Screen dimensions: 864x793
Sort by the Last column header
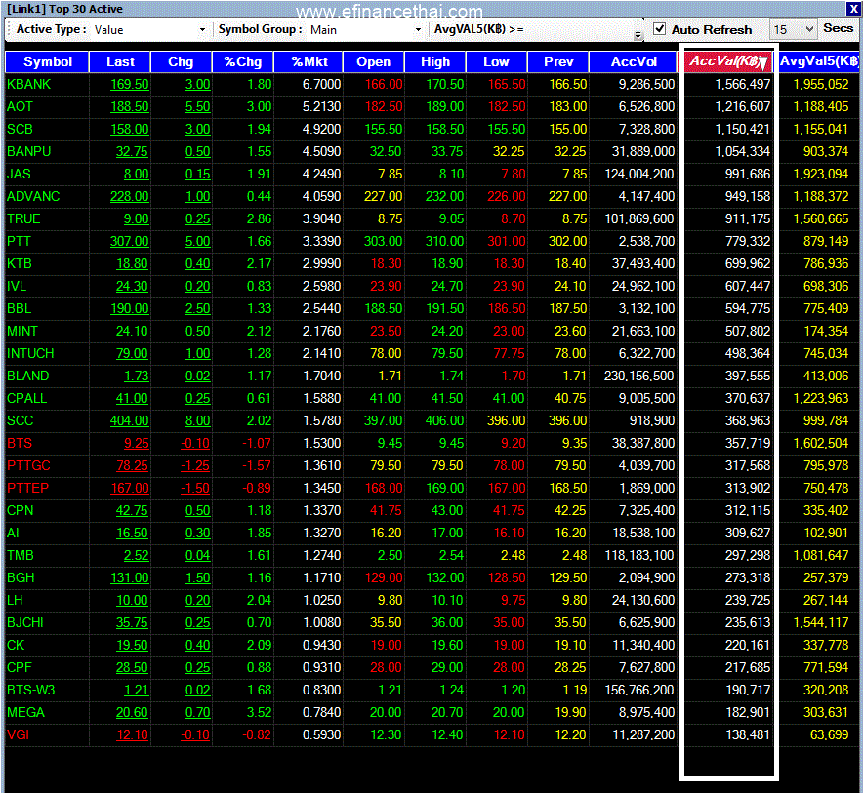pyautogui.click(x=119, y=61)
